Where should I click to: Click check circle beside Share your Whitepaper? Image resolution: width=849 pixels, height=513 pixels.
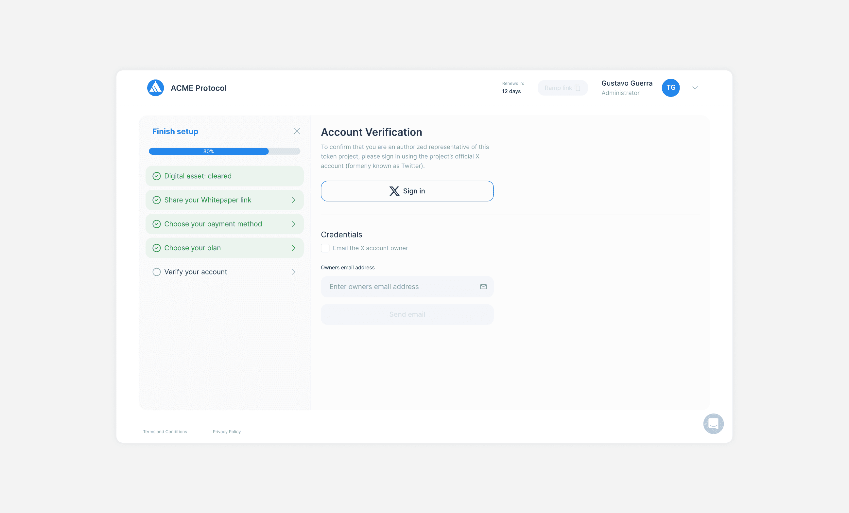(156, 200)
